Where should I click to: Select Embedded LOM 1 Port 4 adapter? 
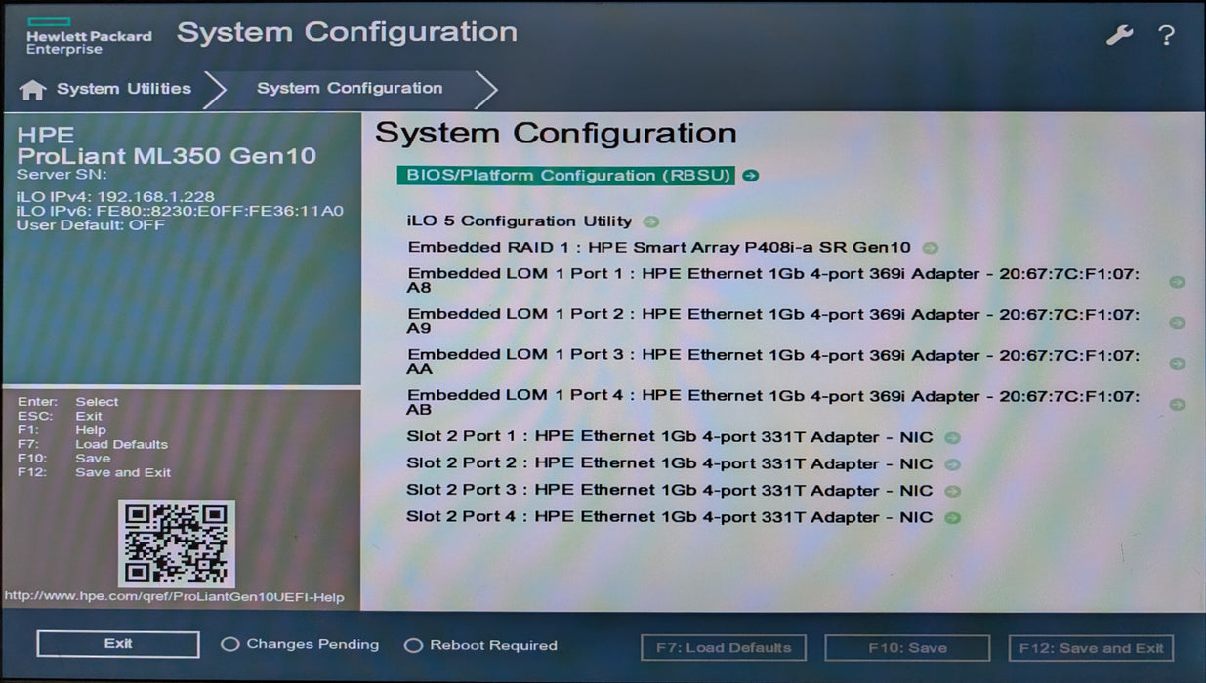click(x=773, y=403)
